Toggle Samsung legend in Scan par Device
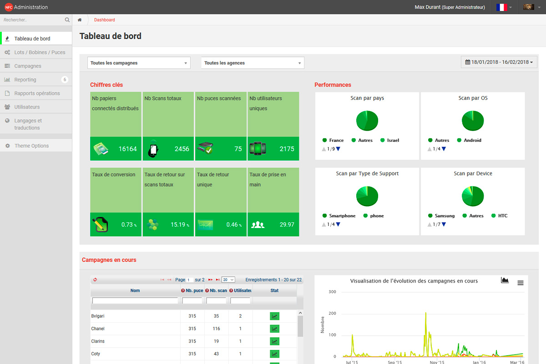The height and width of the screenshot is (364, 546). tap(441, 216)
